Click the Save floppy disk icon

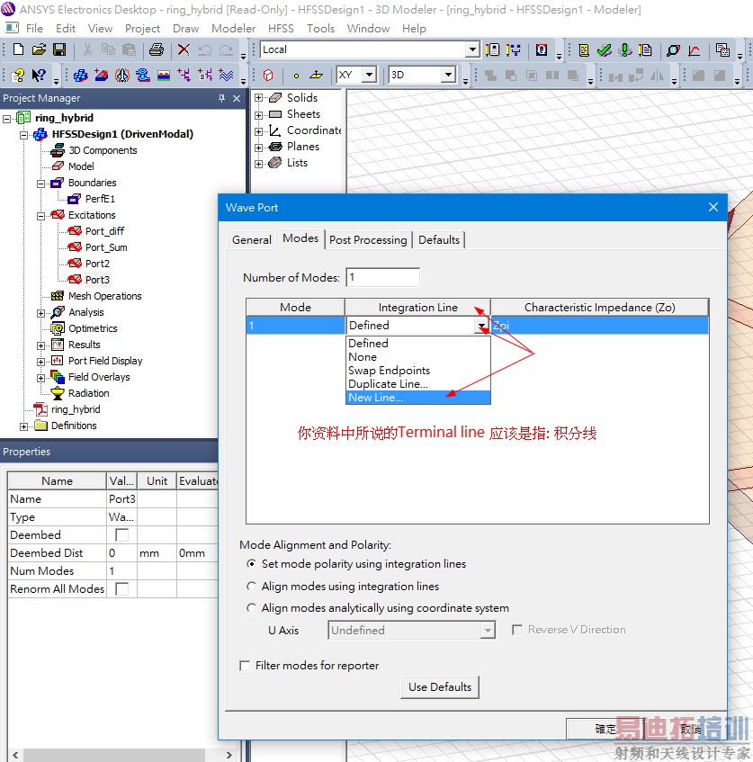coord(59,49)
